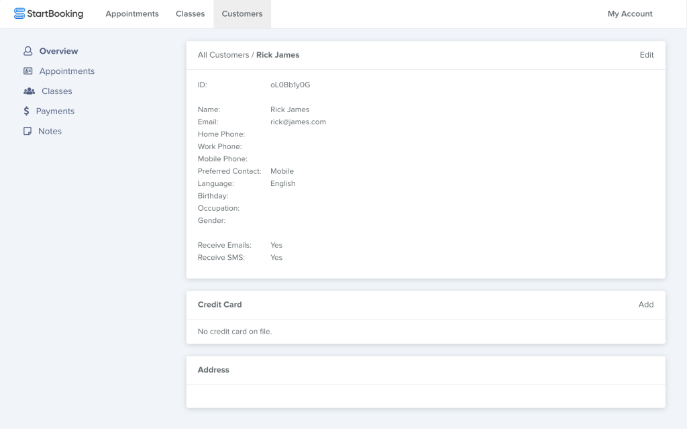Add a credit card on file
The image size is (687, 429).
pyautogui.click(x=646, y=305)
